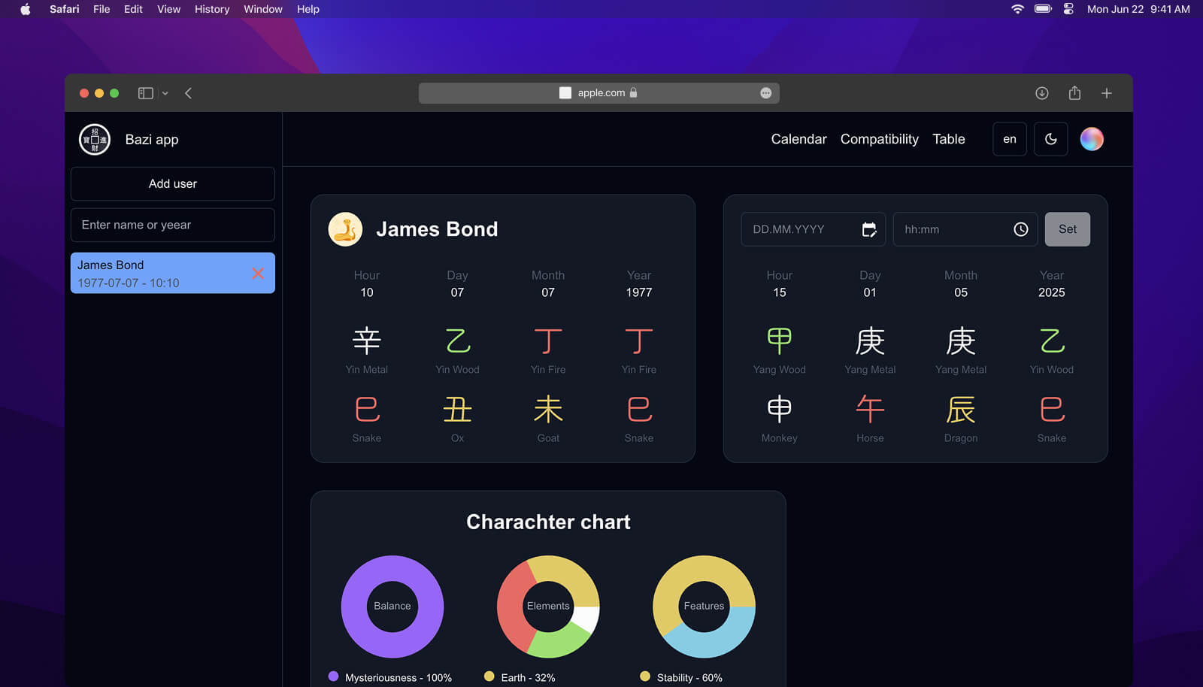Delete James Bond with the red X
The image size is (1203, 687).
point(258,274)
